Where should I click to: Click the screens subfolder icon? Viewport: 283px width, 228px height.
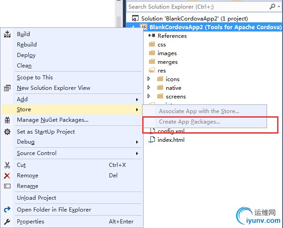(x=160, y=96)
